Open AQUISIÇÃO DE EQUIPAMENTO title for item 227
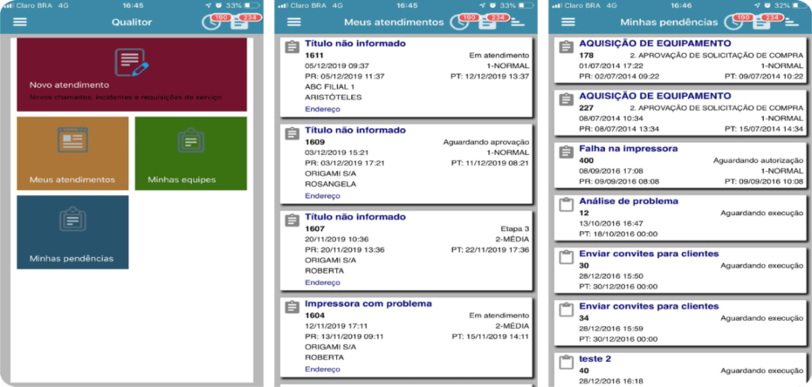812x387 pixels. 655,96
